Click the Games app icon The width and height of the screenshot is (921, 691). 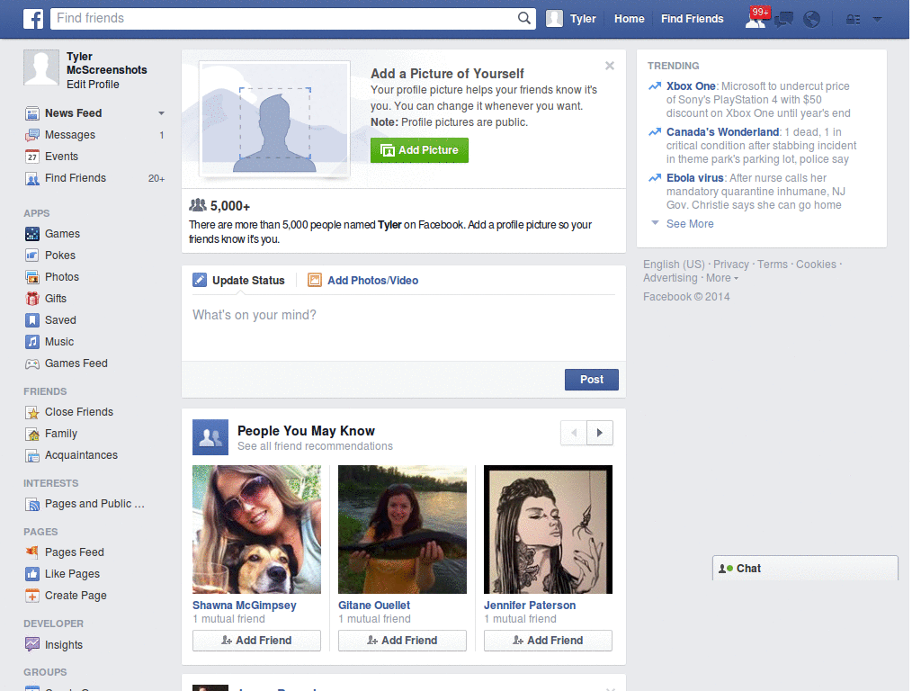[x=32, y=234]
